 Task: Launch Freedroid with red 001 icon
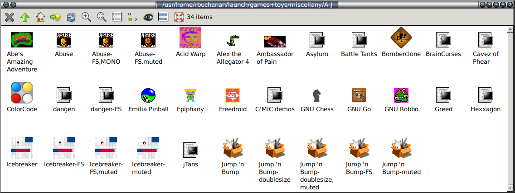(x=233, y=95)
